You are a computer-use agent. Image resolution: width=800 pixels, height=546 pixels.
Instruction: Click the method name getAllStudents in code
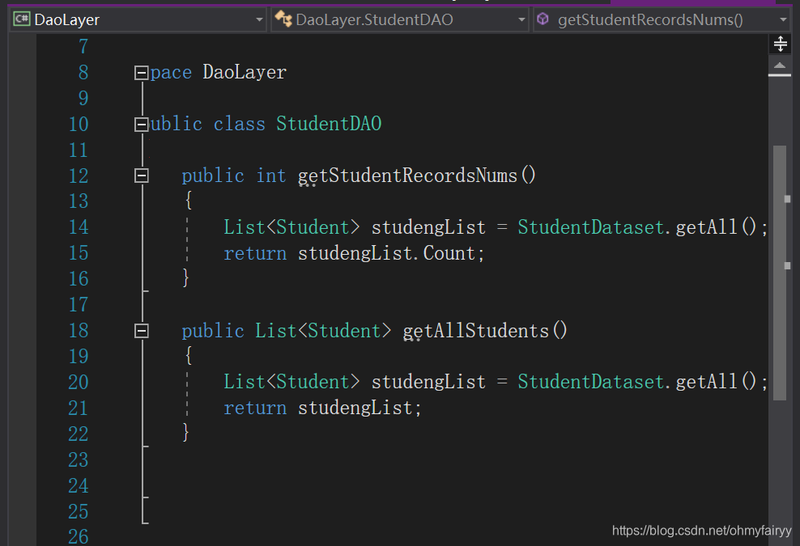(475, 331)
